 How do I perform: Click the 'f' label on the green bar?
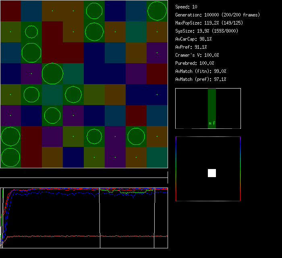(x=214, y=123)
